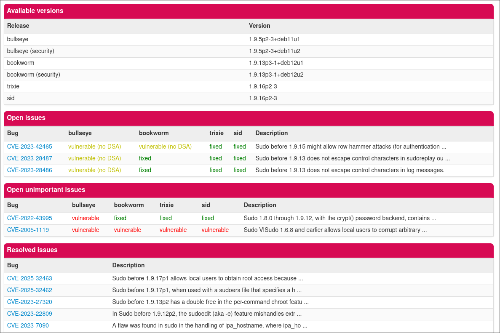The height and width of the screenshot is (333, 500).
Task: Click the Open issues section header
Action: tap(249, 118)
